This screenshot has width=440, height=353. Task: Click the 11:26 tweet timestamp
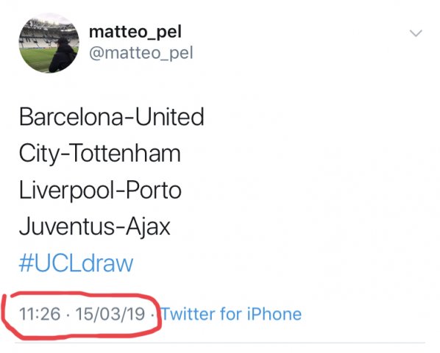(x=40, y=314)
